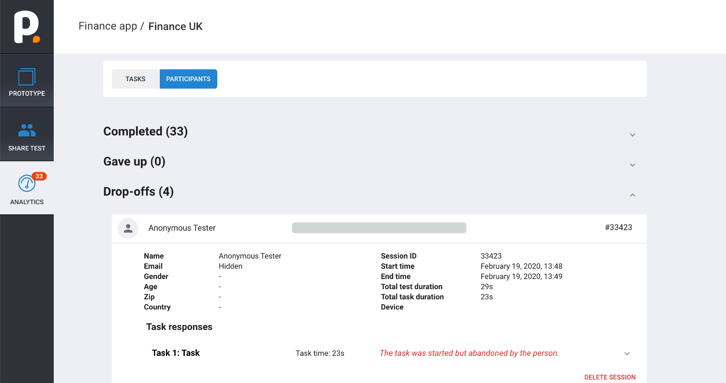Click the grey session progress bar
Image resolution: width=726 pixels, height=383 pixels.
coord(379,228)
